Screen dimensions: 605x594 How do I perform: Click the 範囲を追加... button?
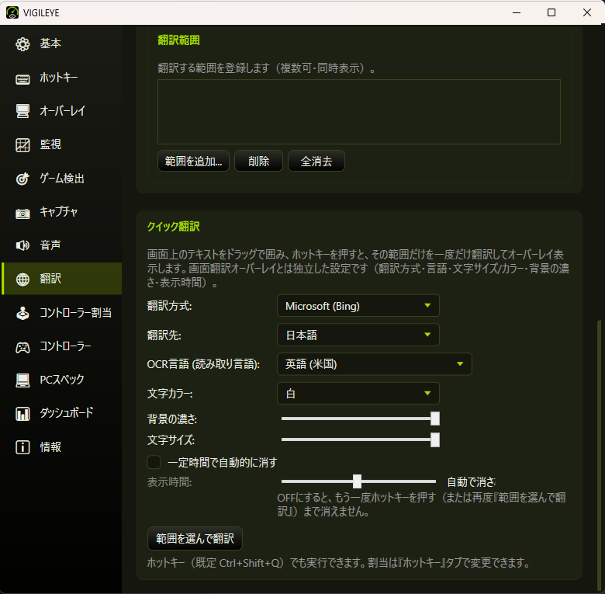[193, 161]
